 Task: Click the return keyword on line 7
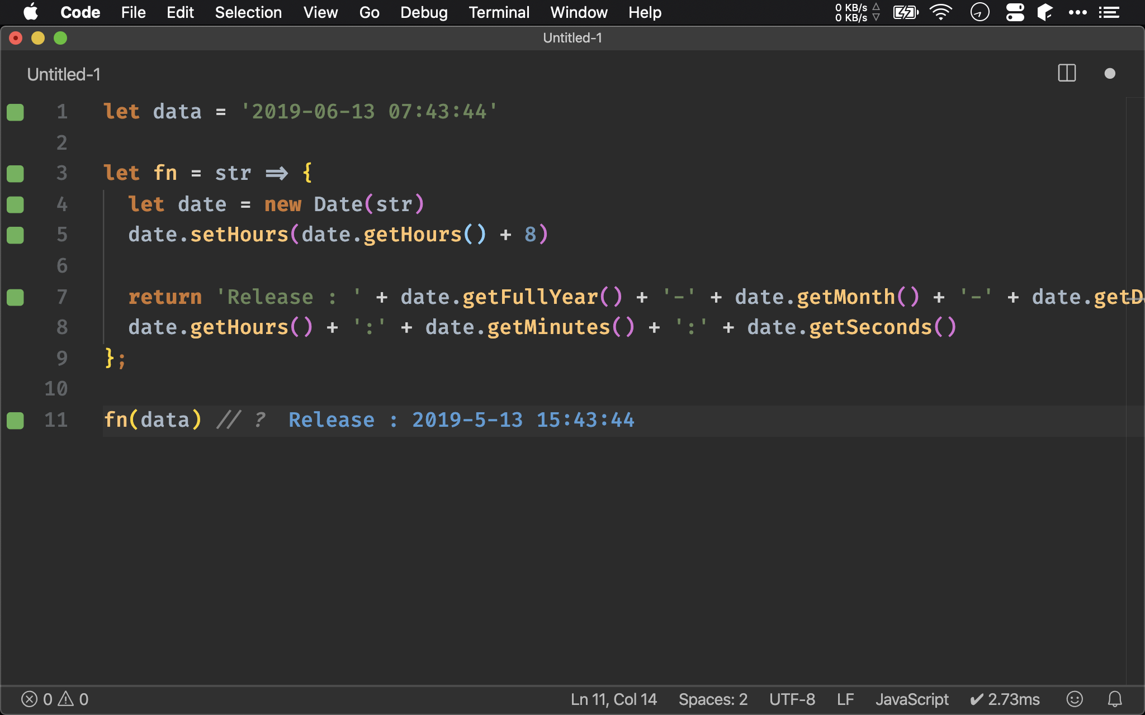[165, 297]
